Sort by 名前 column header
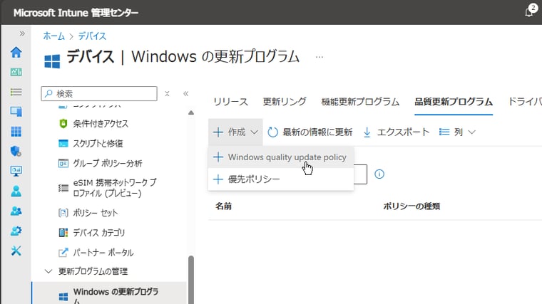Screen dimensions: 542x304 pyautogui.click(x=224, y=206)
